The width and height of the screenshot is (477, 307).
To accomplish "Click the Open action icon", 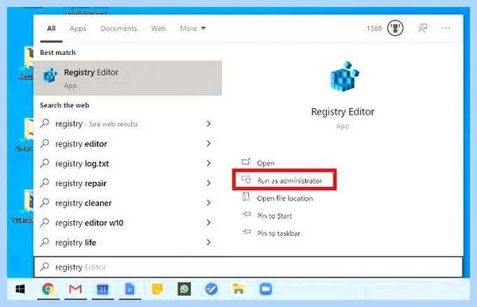I will pos(246,162).
